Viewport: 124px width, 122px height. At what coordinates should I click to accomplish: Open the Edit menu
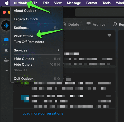point(46,3)
